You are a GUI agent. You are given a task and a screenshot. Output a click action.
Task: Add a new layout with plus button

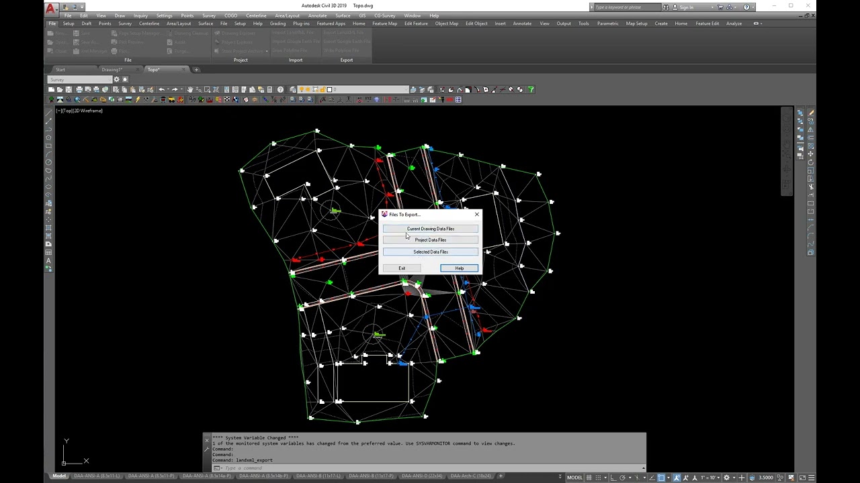[x=501, y=476]
